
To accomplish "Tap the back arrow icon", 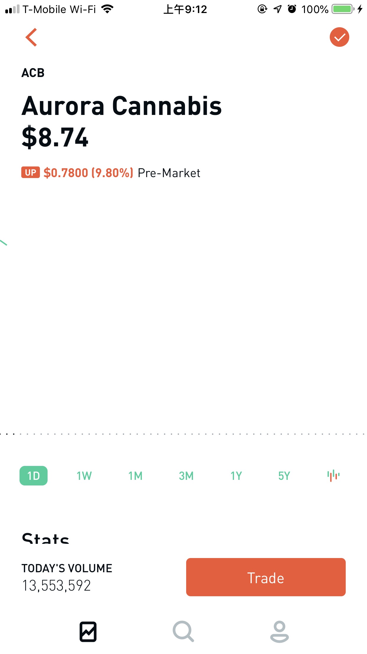I will click(x=31, y=37).
